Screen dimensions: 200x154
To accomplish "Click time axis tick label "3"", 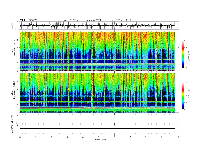I will [x=67, y=137].
